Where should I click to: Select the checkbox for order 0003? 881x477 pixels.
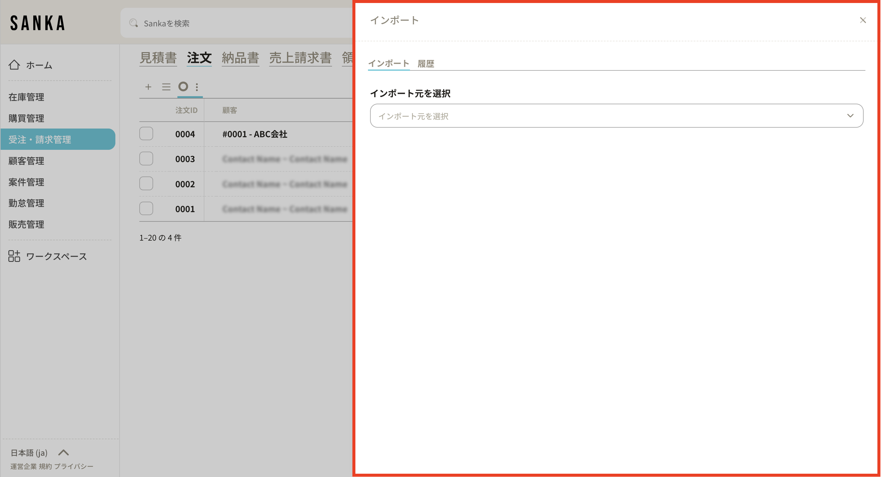pos(146,159)
